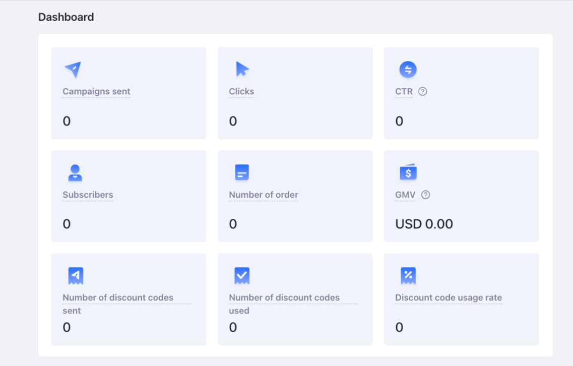Click the Discount code usage rate label

coord(449,297)
